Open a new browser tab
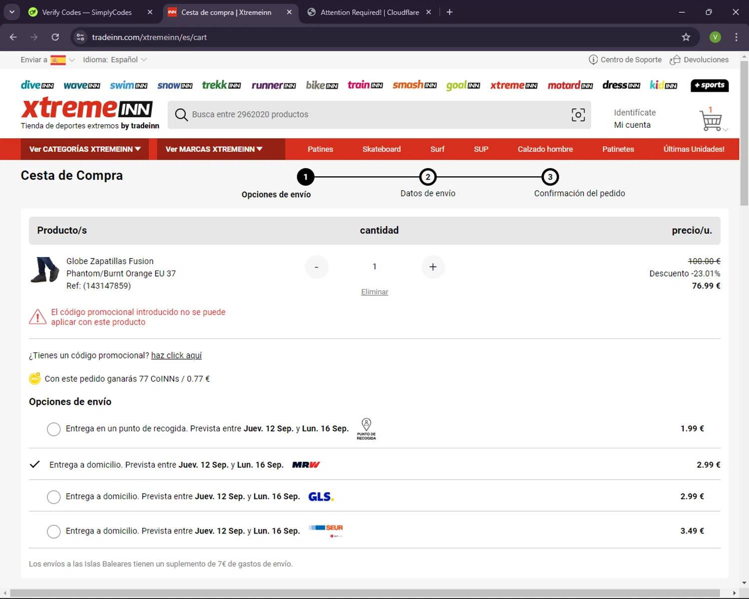The height and width of the screenshot is (599, 749). (x=449, y=12)
